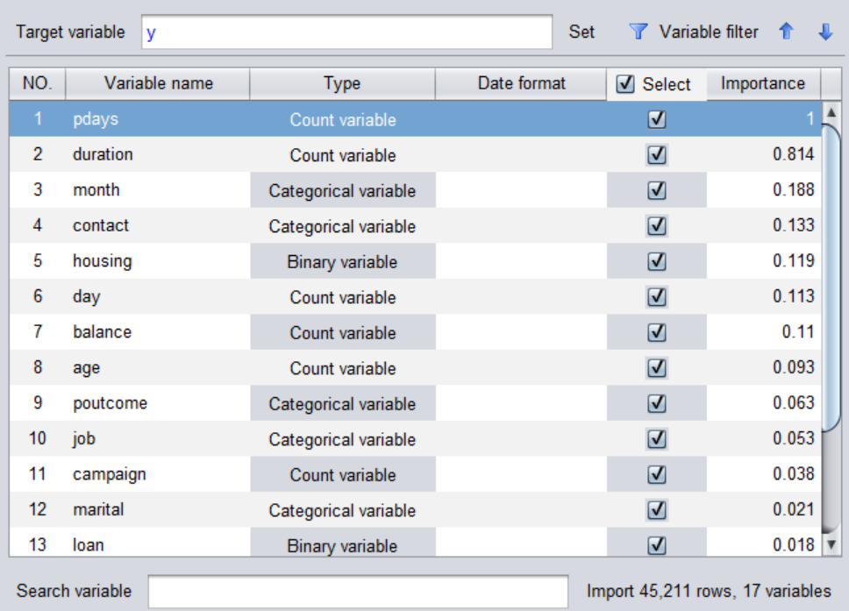This screenshot has width=849, height=611.
Task: Uncheck the pdays variable checkbox
Action: pos(656,120)
